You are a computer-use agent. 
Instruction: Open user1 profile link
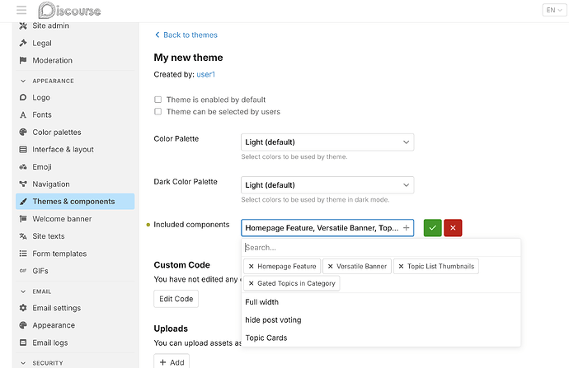(206, 74)
